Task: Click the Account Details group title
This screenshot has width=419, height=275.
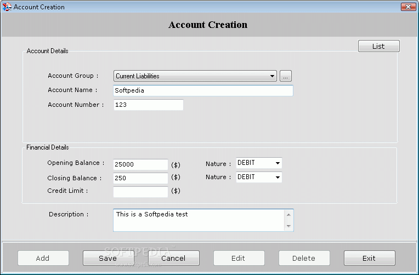Action: 47,51
